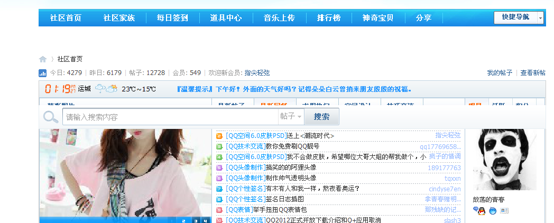Open post 送上<潮流时代>
This screenshot has height=223, width=554.
click(x=310, y=136)
